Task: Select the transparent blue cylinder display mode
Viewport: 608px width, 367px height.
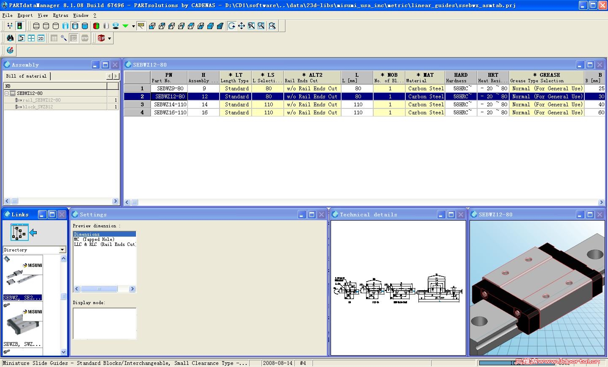Action: click(x=65, y=26)
